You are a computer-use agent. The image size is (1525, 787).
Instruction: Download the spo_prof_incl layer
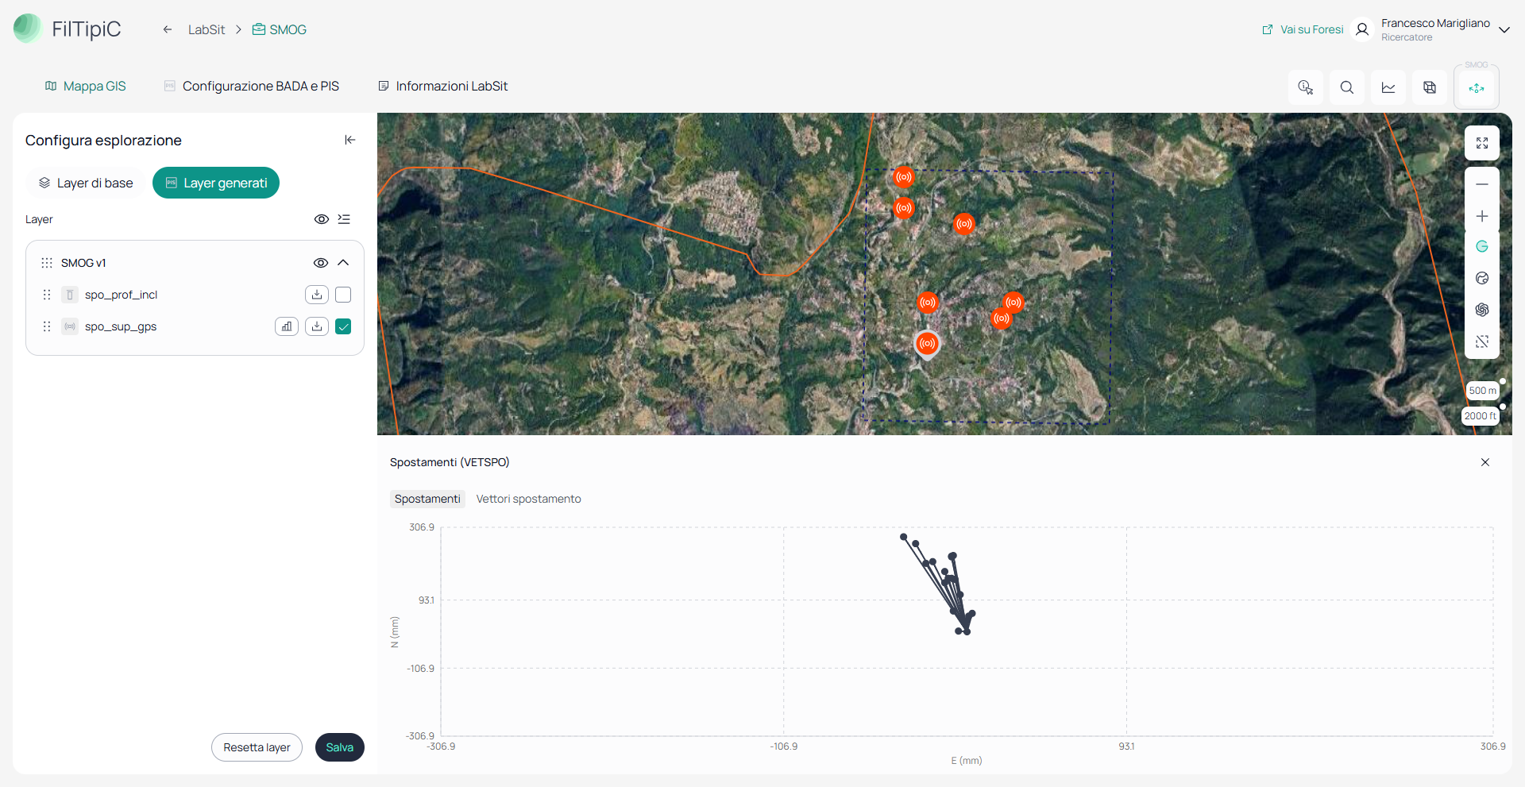tap(317, 295)
